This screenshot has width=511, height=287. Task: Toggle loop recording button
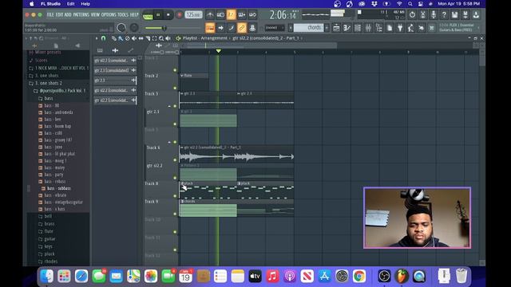click(252, 14)
